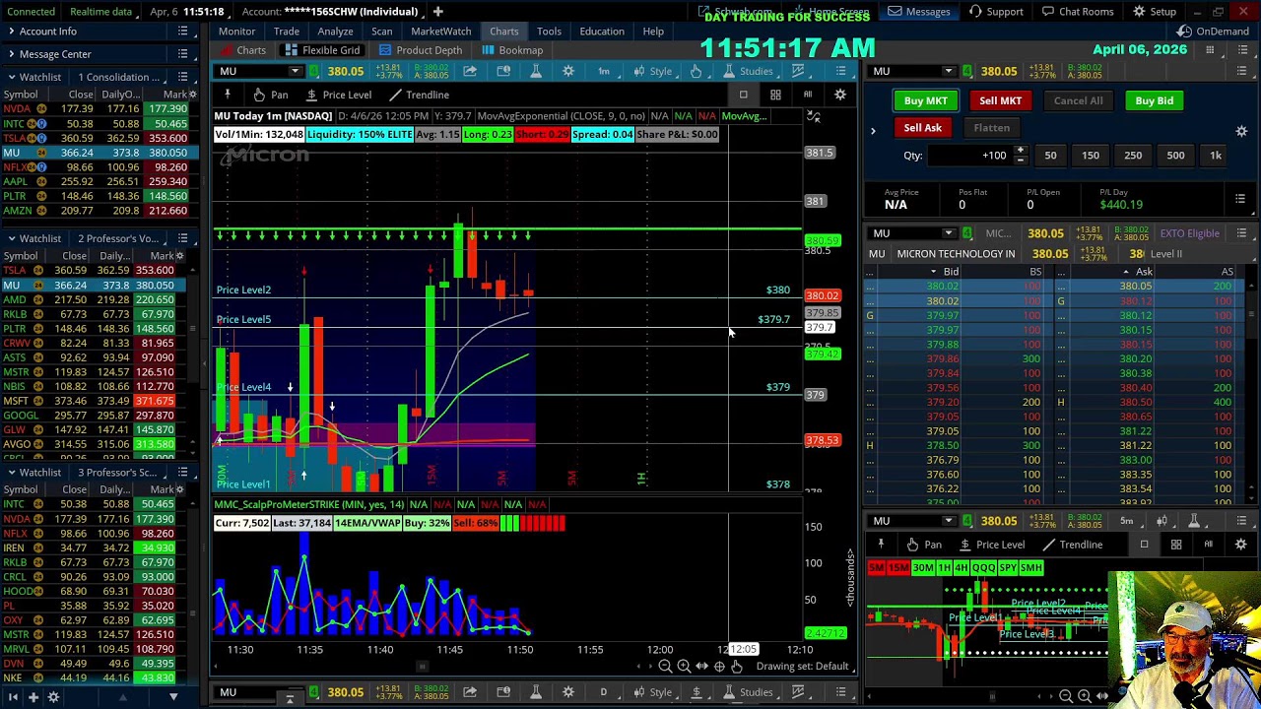
Task: Open Studies button in main chart toolbar
Action: (x=748, y=71)
